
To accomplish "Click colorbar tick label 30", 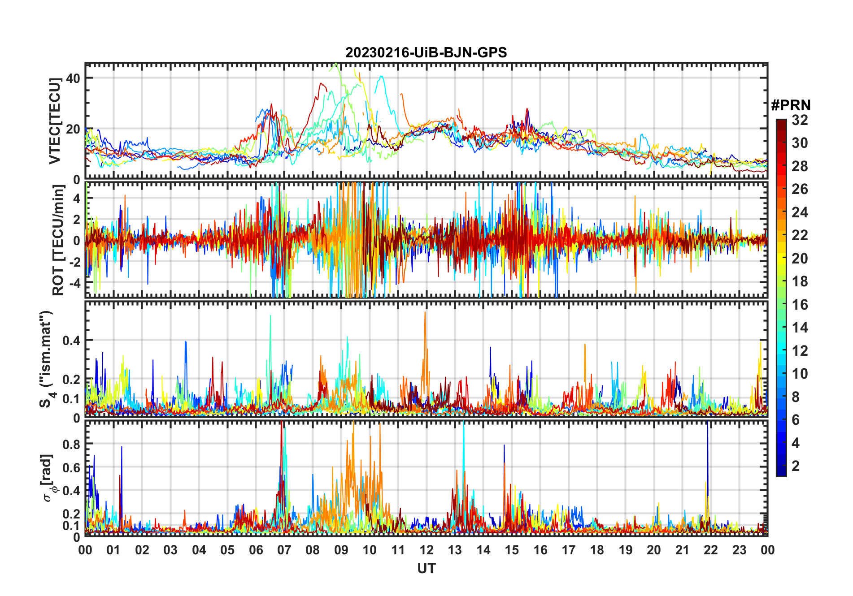I will click(x=800, y=143).
